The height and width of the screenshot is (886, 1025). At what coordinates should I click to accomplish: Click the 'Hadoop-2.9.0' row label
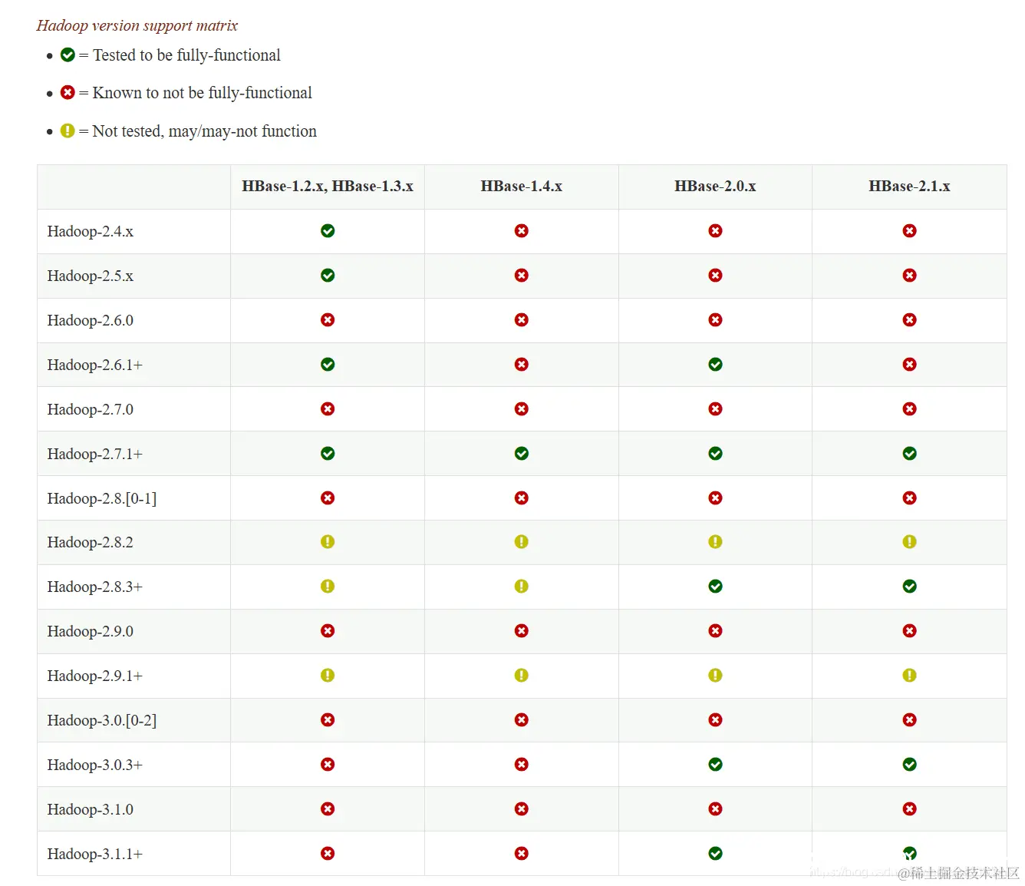coord(91,631)
